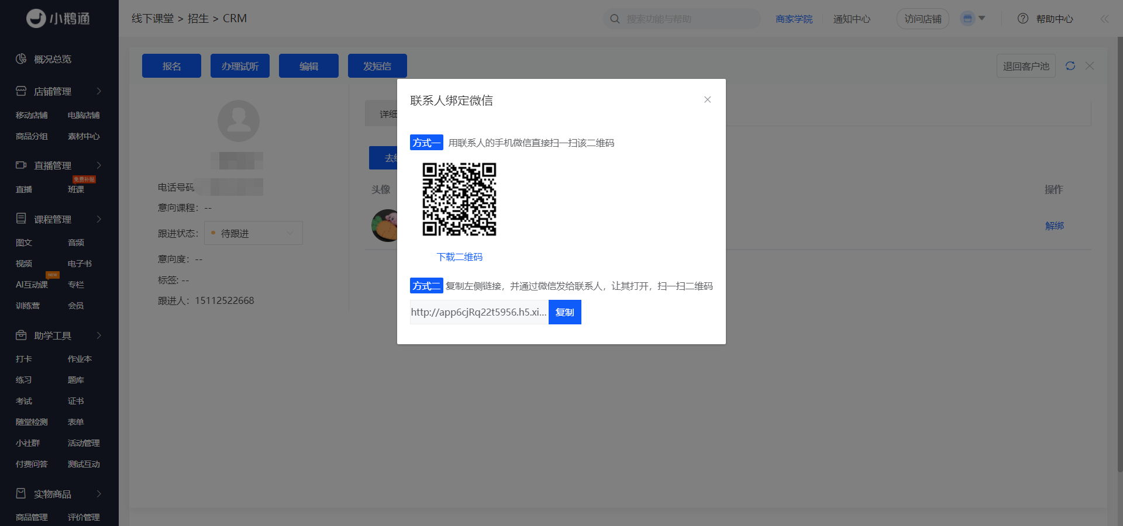Click the 复制 copy link button
Screen dimensions: 1123x526
[565, 312]
